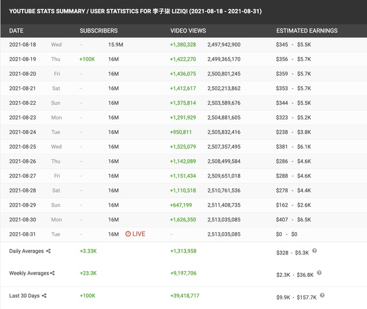The height and width of the screenshot is (309, 367).
Task: Select the ESTIMATED EARNINGS column header
Action: point(307,31)
